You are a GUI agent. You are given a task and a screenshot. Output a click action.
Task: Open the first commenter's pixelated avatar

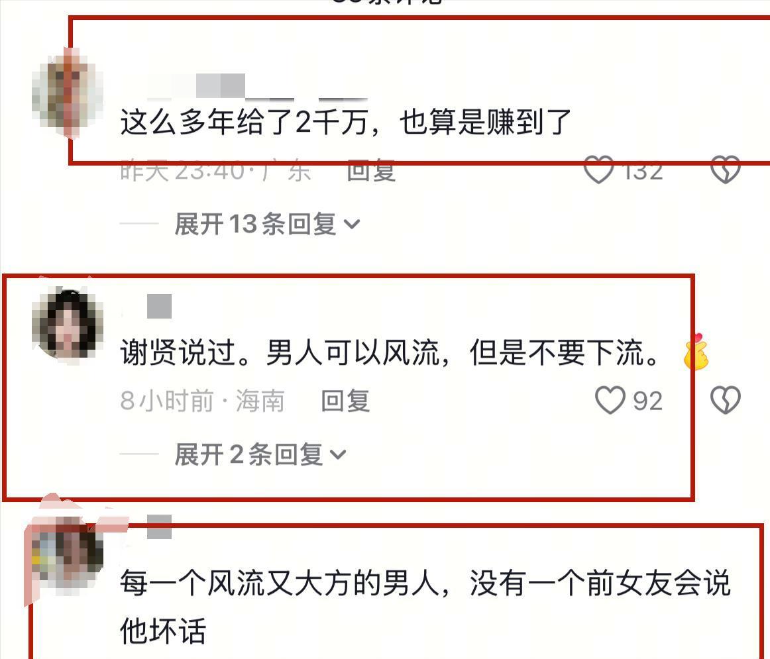pos(68,92)
